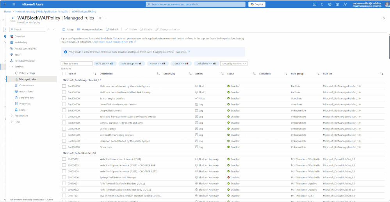Click the global search resources box
The height and width of the screenshot is (202, 390).
196,4
